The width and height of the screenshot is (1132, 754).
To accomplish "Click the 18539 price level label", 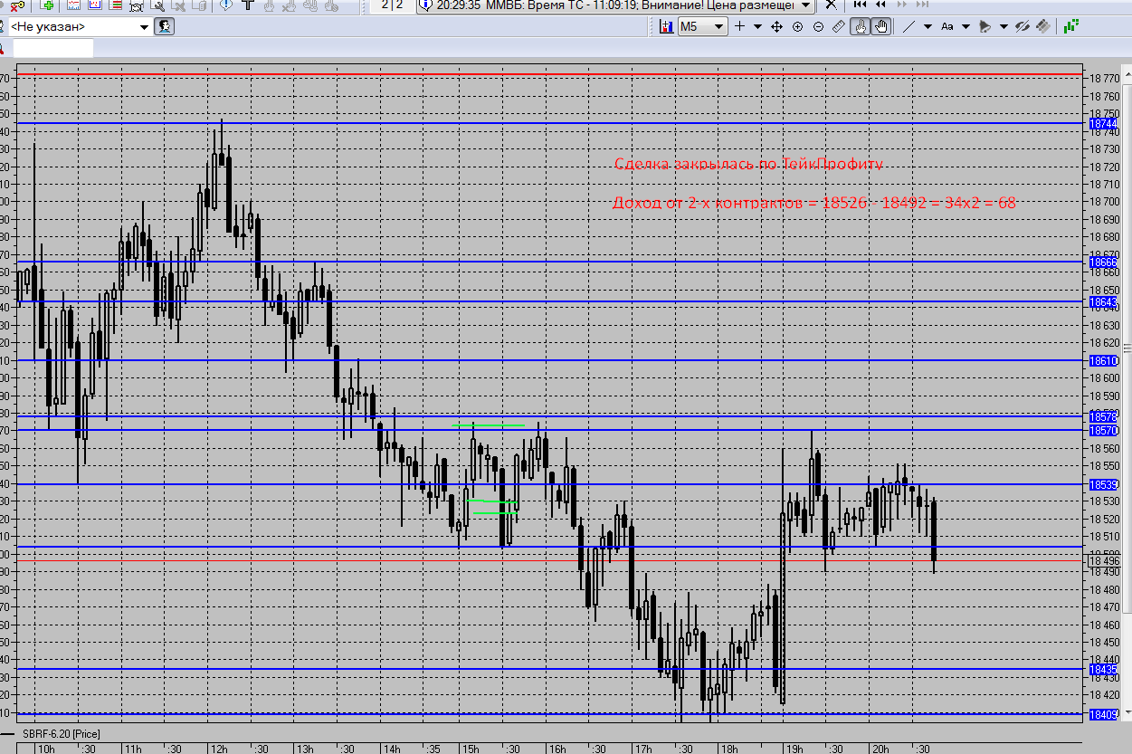I will tap(1103, 484).
